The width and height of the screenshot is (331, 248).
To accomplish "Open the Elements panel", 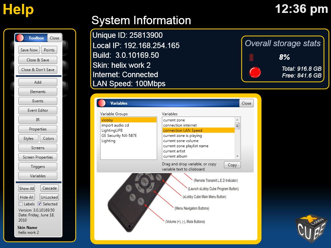I will 38,91.
